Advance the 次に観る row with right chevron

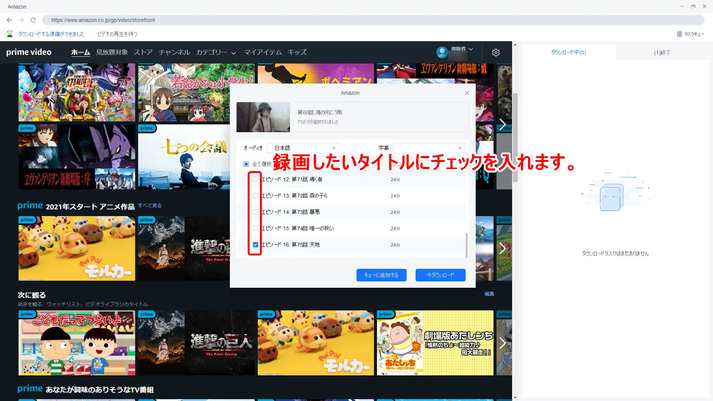tap(502, 343)
